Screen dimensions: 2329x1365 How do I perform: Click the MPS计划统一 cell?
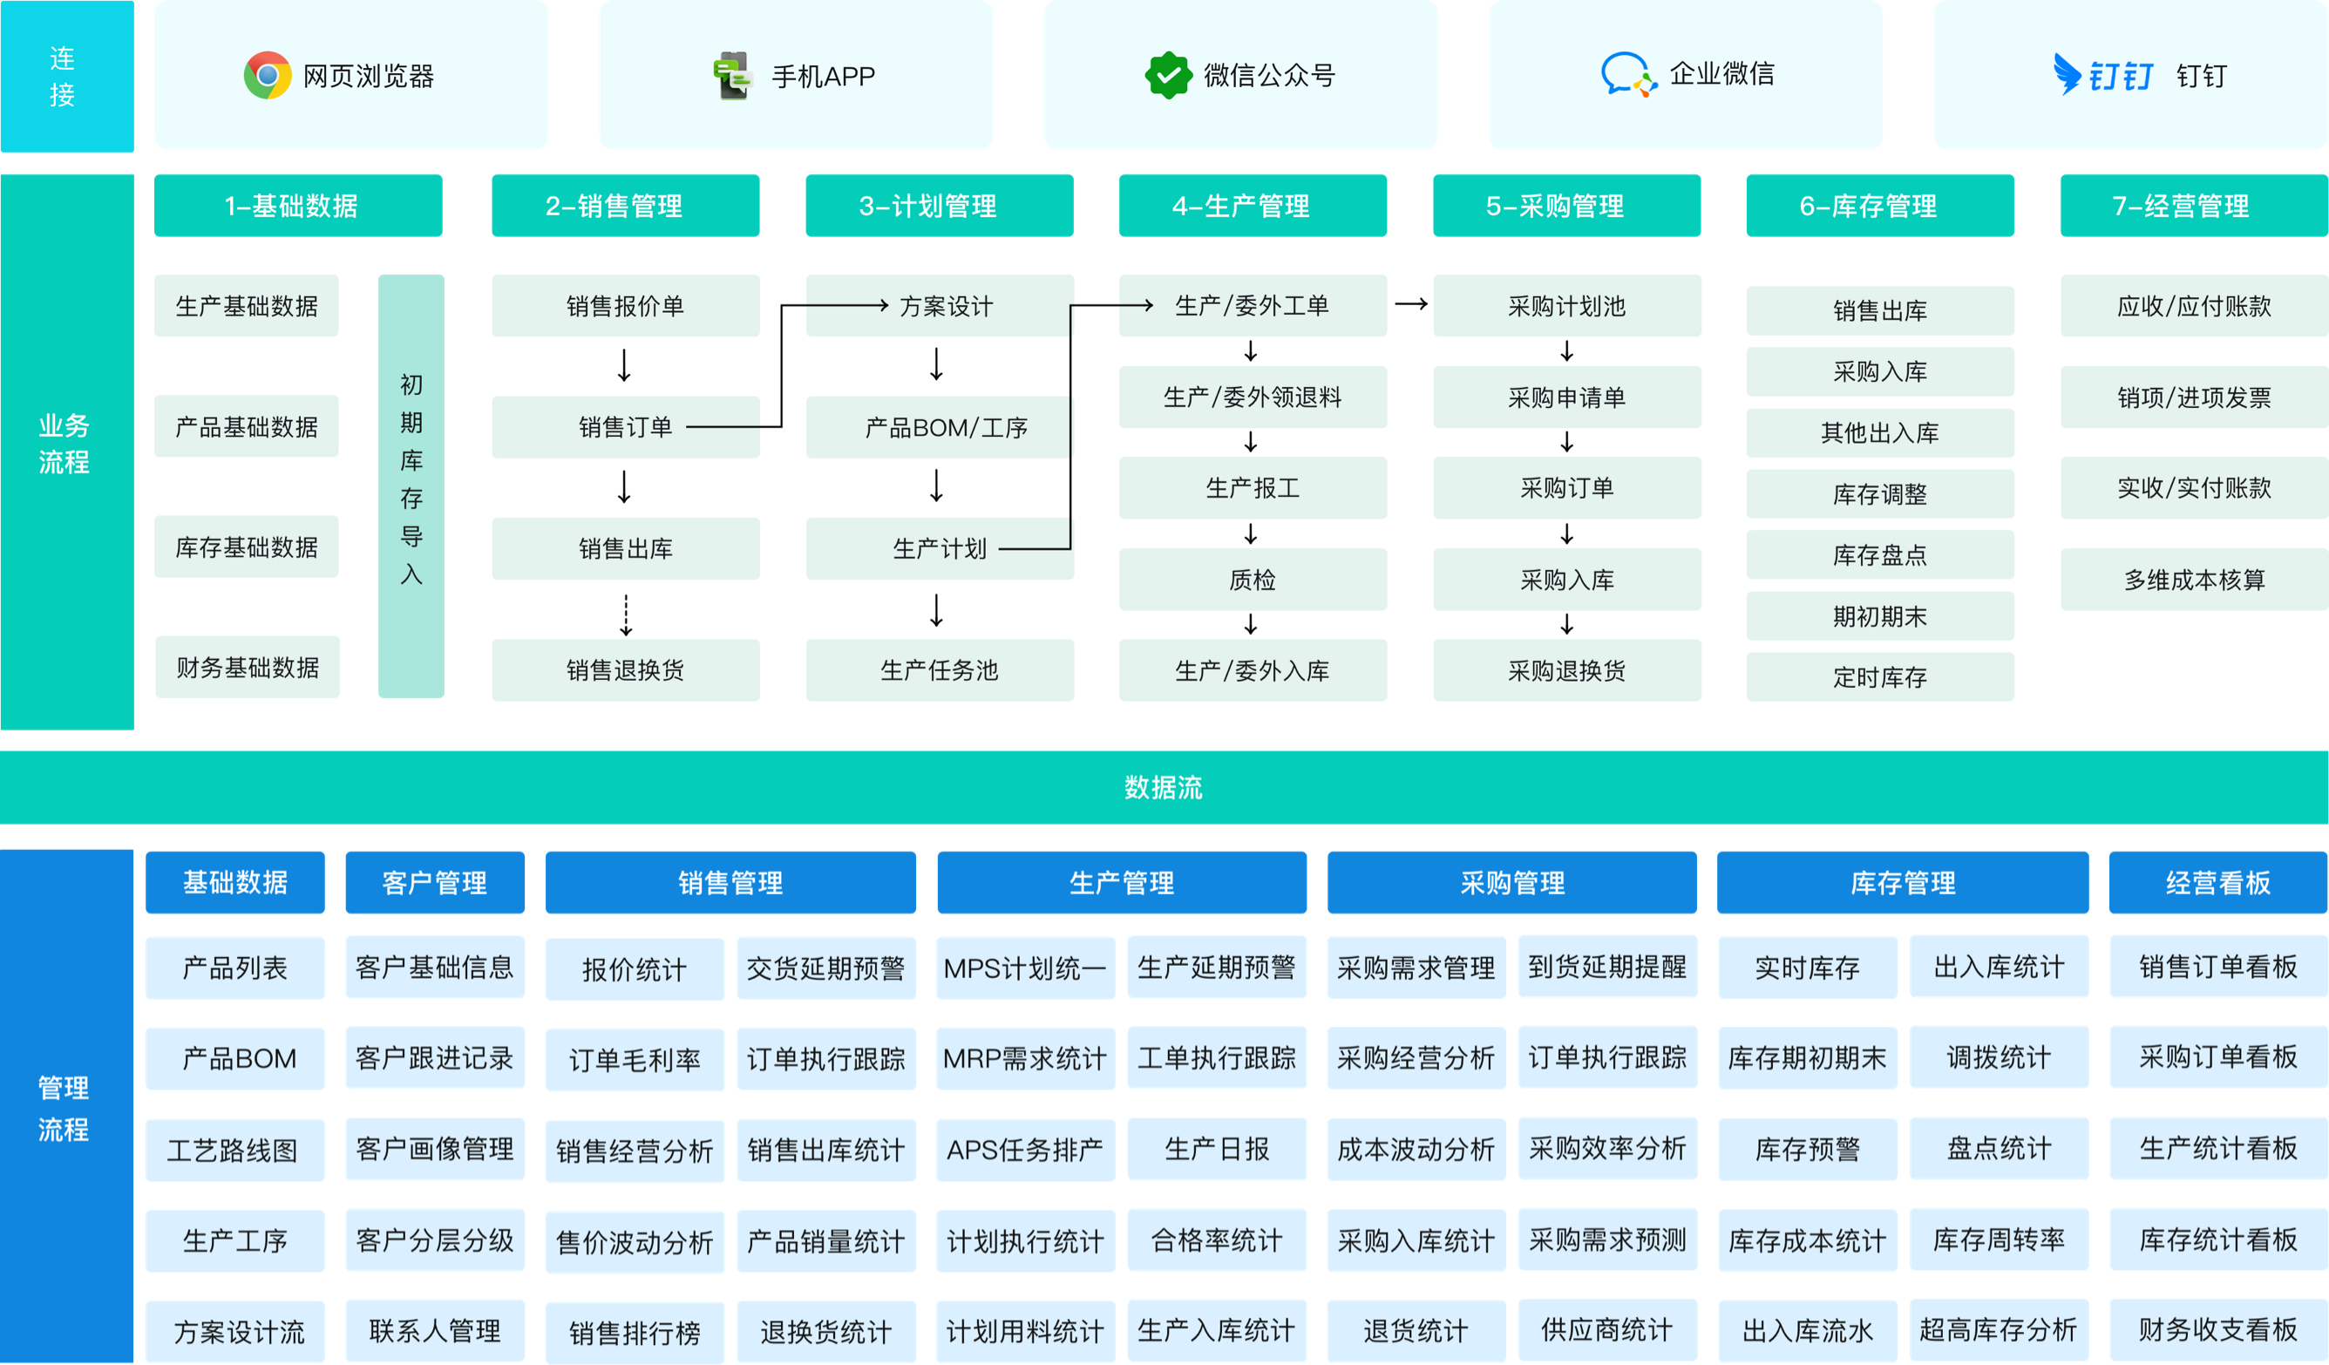tap(1025, 968)
